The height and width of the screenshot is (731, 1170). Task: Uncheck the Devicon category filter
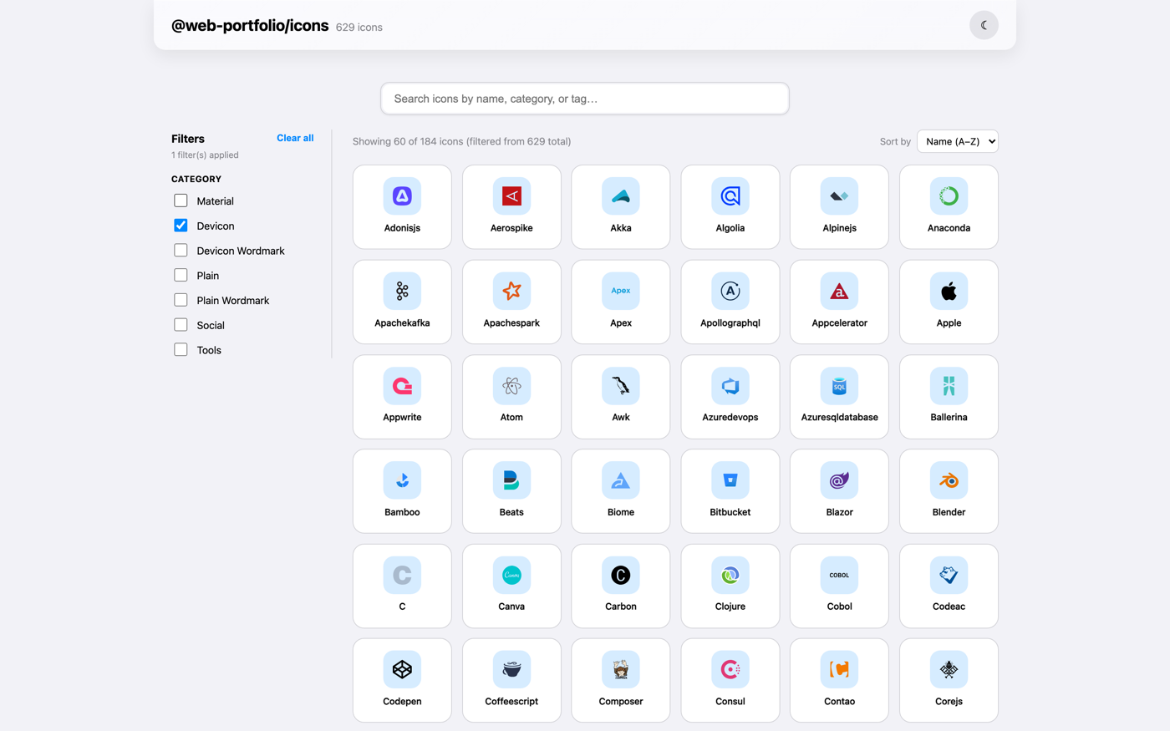click(x=181, y=226)
